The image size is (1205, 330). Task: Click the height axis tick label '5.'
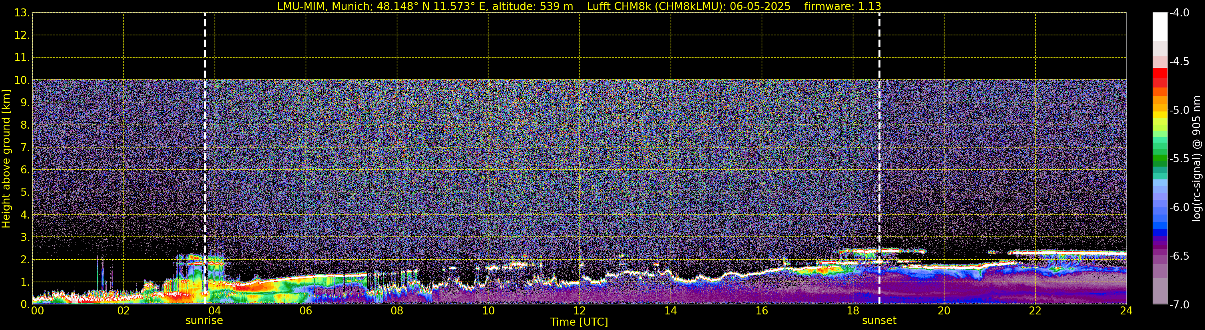(x=25, y=193)
